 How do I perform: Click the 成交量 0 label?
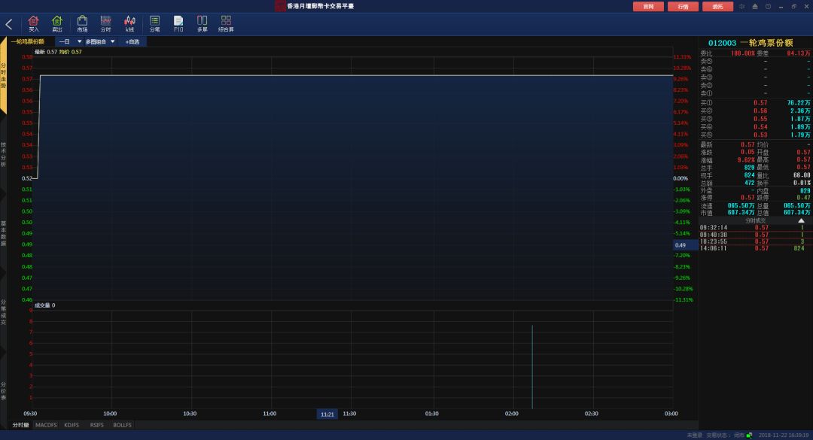[44, 305]
